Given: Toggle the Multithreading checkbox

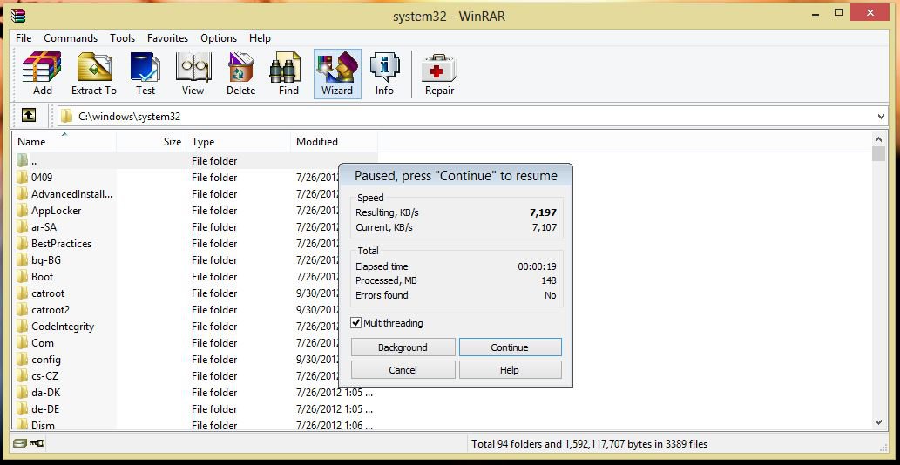Looking at the screenshot, I should [x=356, y=323].
